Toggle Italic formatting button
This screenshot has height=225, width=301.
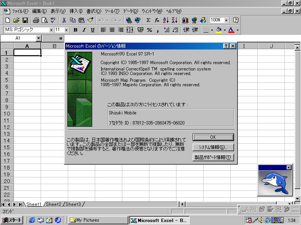pyautogui.click(x=84, y=30)
